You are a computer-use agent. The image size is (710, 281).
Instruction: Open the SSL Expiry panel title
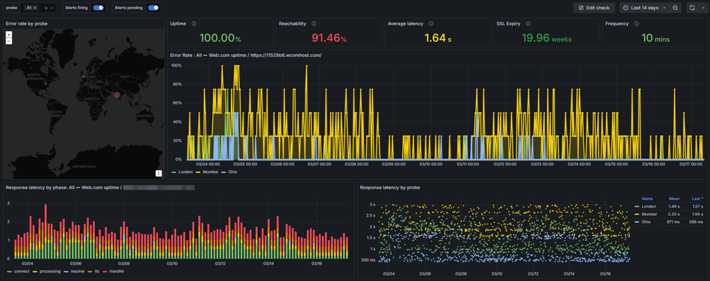(x=508, y=24)
